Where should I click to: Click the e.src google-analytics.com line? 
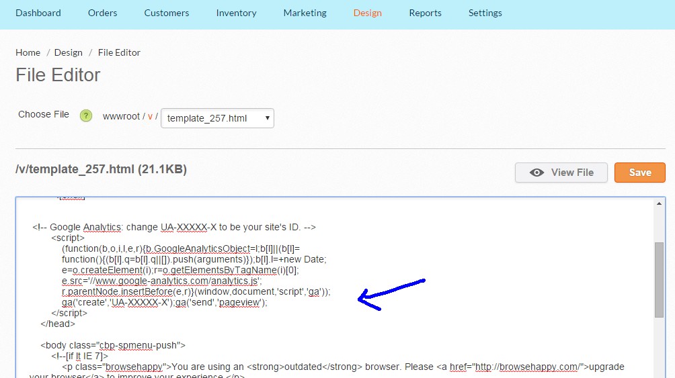coord(161,281)
